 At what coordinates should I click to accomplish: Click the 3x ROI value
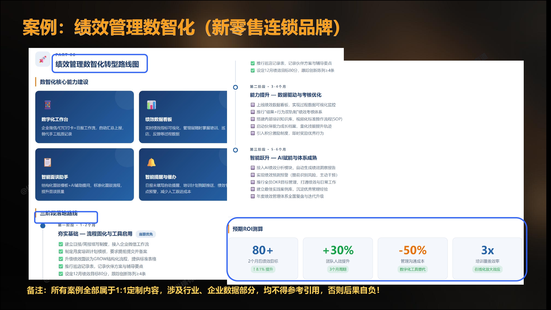(488, 250)
